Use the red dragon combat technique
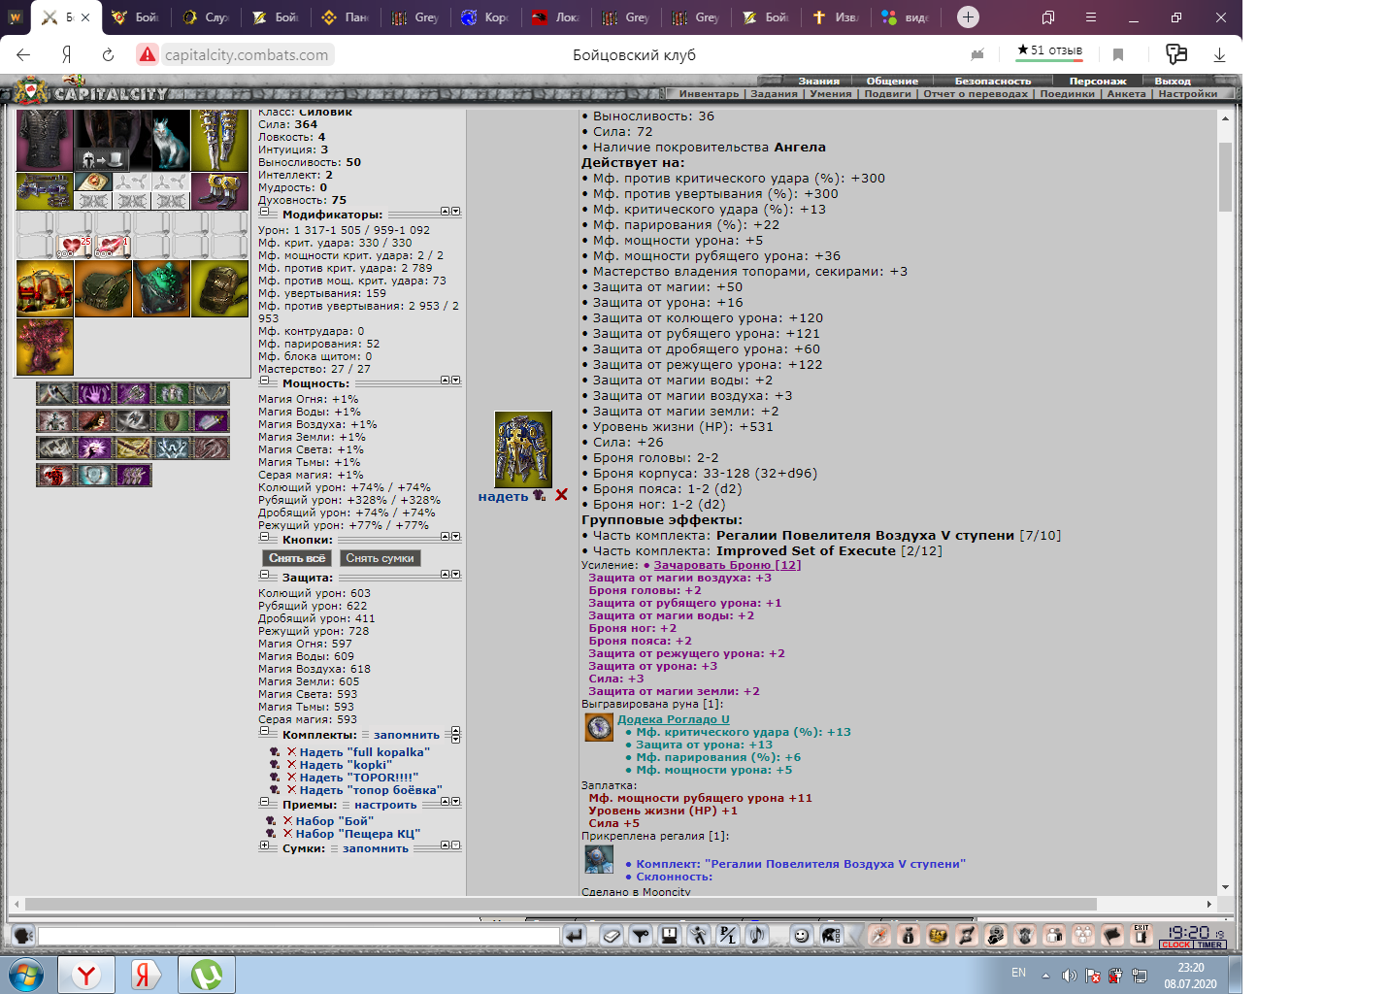This screenshot has width=1390, height=994. click(55, 475)
